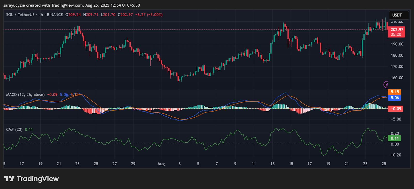Viewport: 414px width, 189px height.
Task: Click the 160.00 price scale label
Action: [397, 78]
